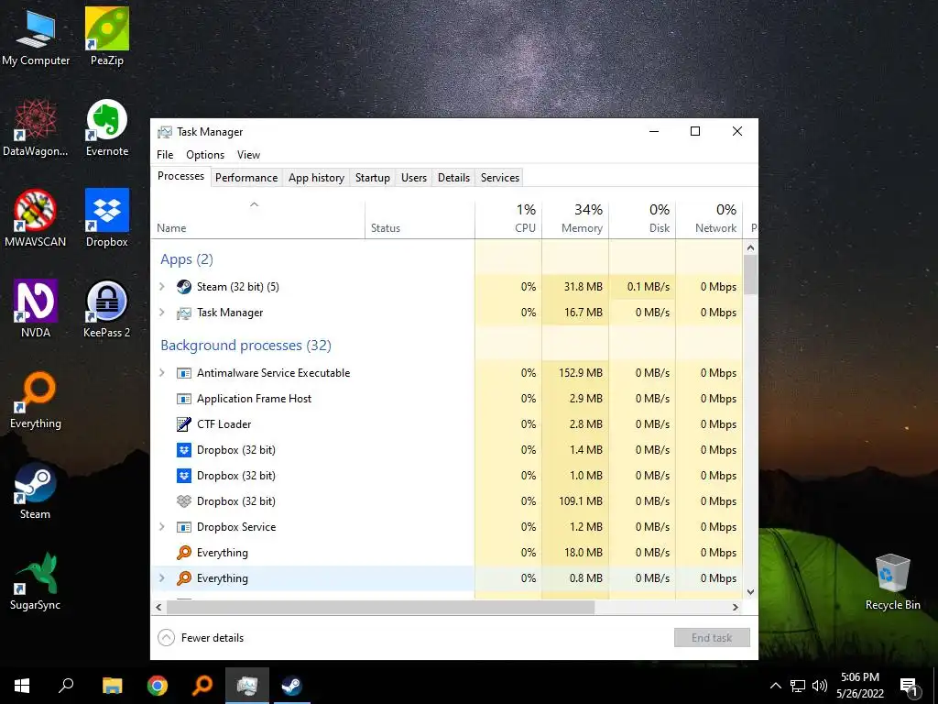Open the Options menu

tap(205, 155)
